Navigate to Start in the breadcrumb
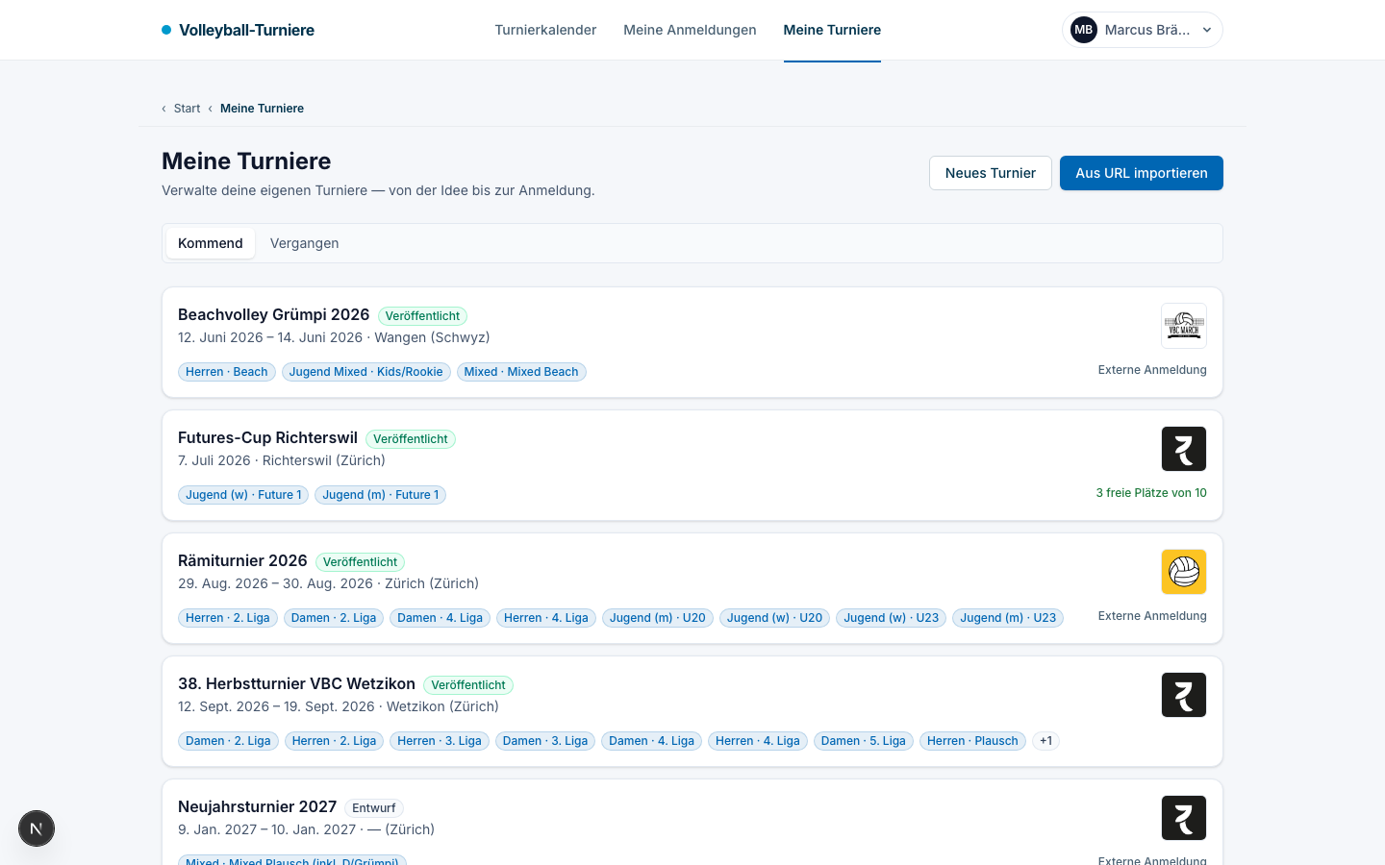Screen dimensions: 1385x865 [x=187, y=109]
